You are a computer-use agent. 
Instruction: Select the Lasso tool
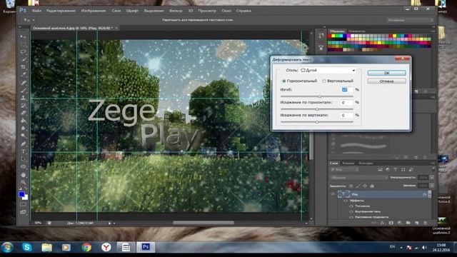[x=23, y=52]
